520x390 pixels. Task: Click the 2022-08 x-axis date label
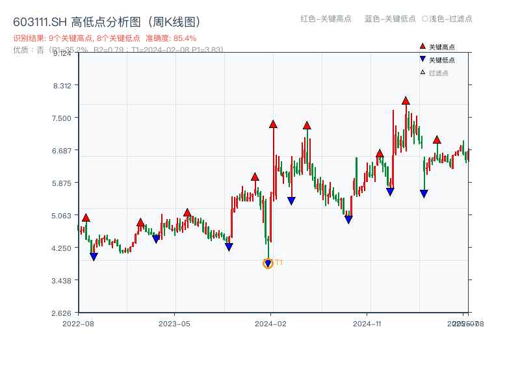78,324
